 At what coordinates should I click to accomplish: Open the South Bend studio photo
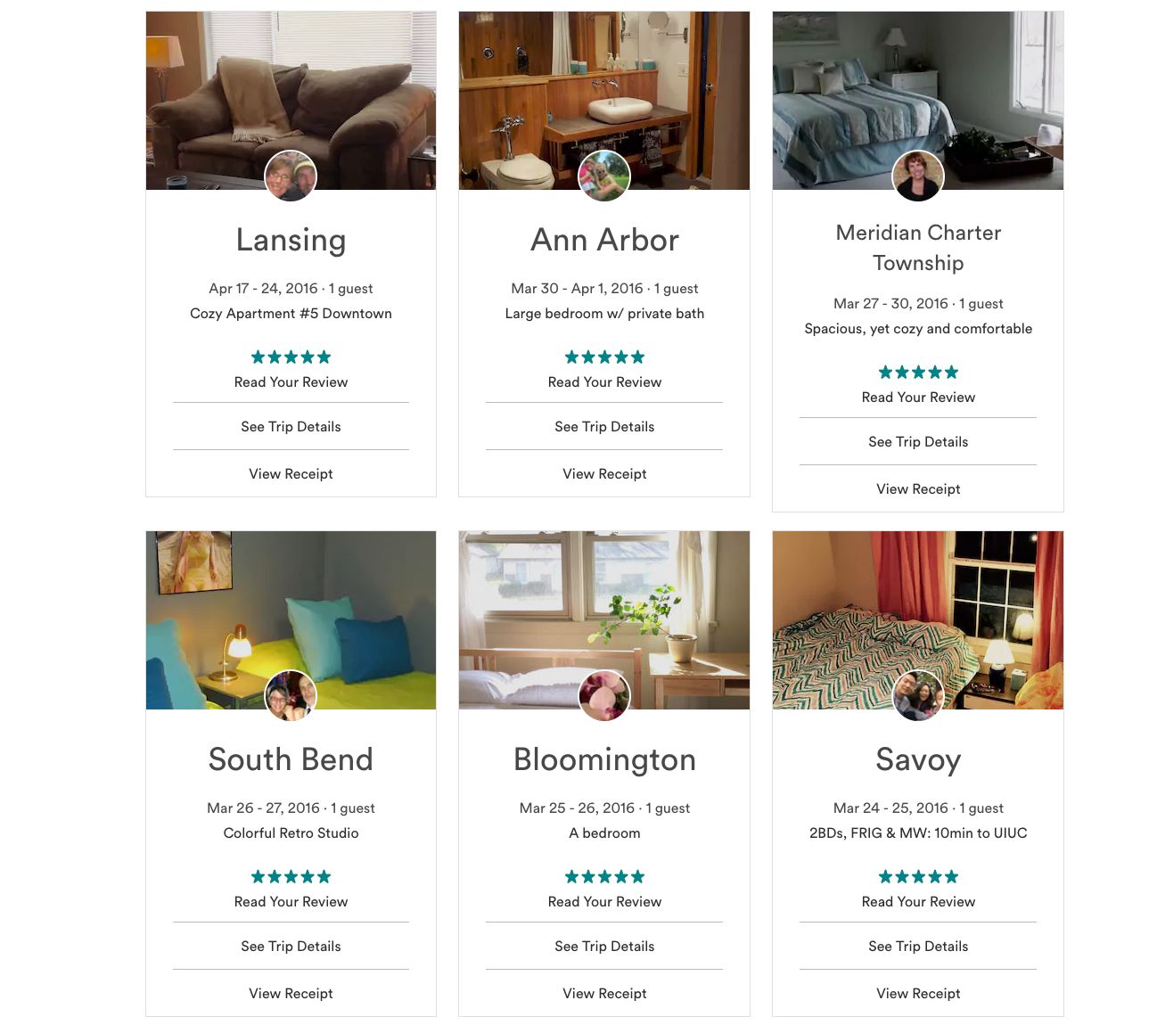click(291, 606)
